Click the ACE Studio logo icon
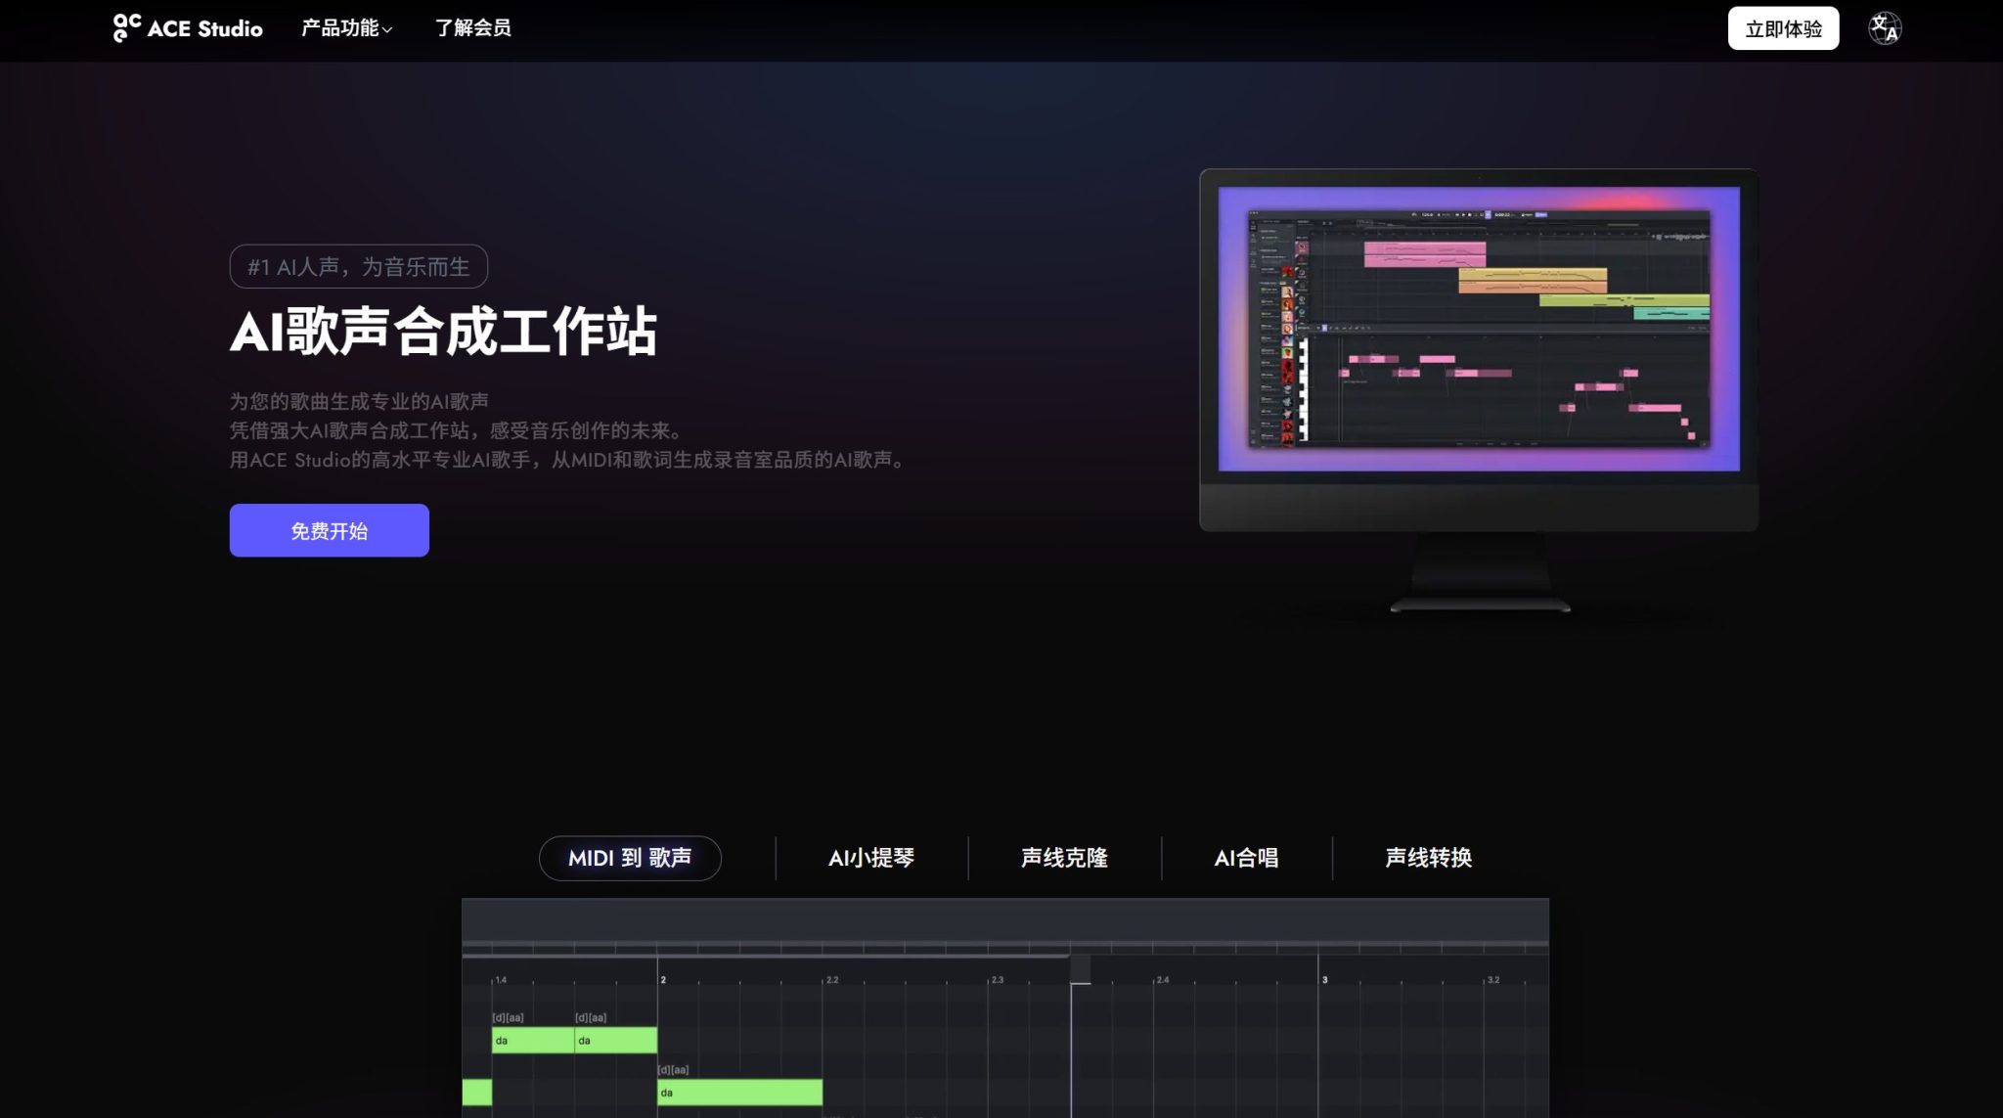 [x=126, y=27]
